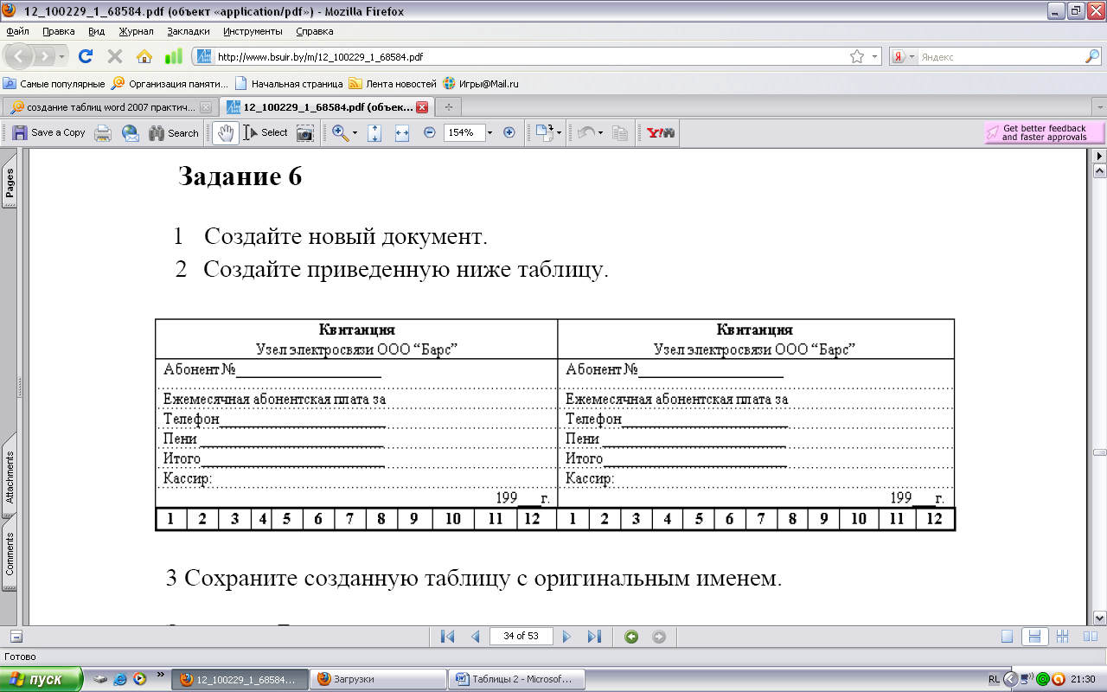Open the Правка menu
The image size is (1107, 692).
[x=59, y=31]
